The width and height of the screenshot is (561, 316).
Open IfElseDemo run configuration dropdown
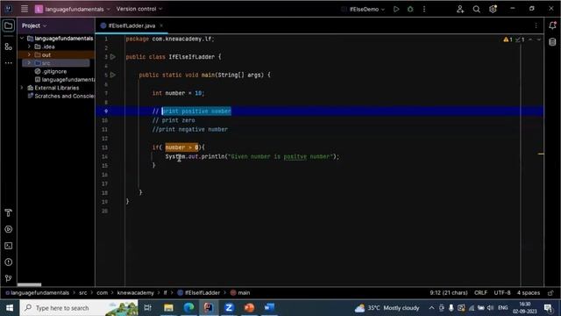tap(363, 9)
